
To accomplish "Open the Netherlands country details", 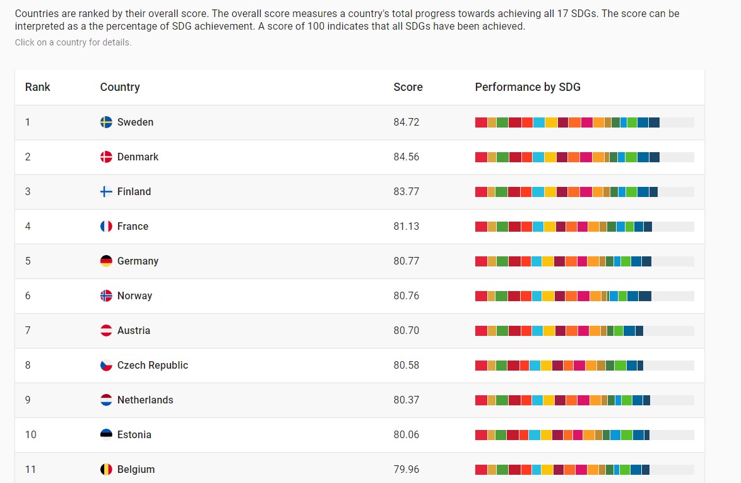I will coord(145,400).
